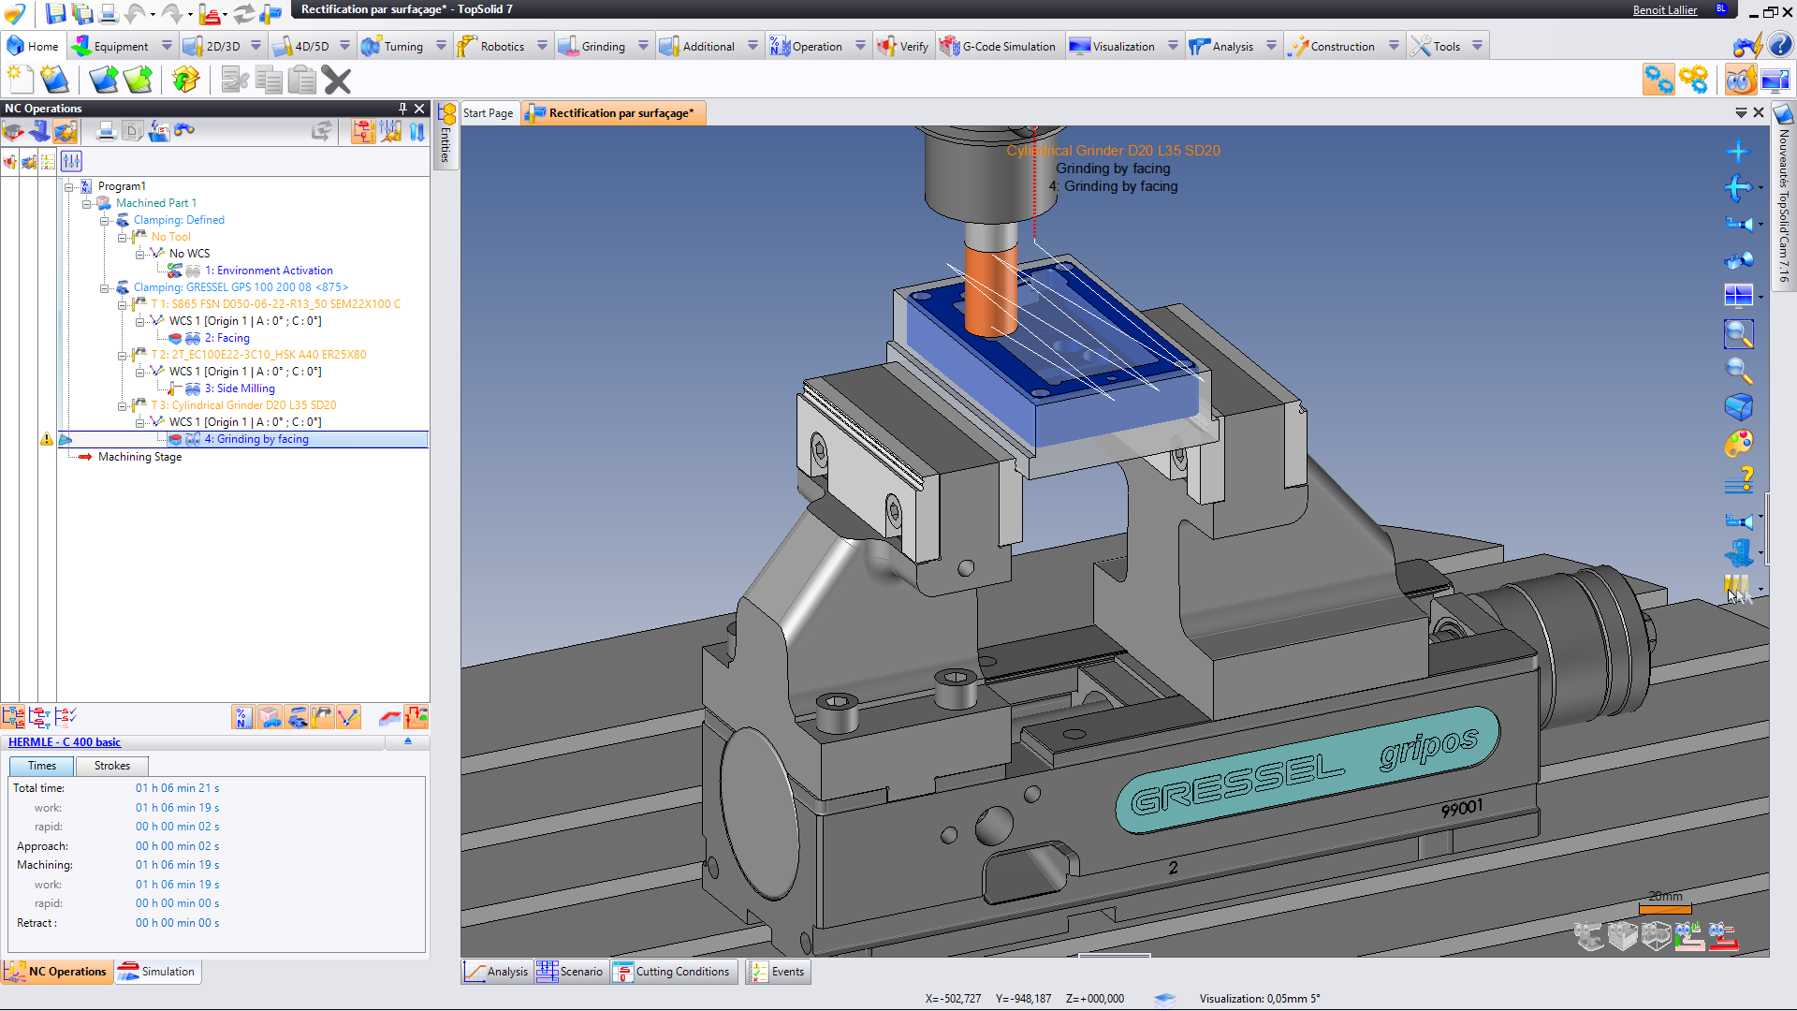The image size is (1797, 1011).
Task: Click the pan cross-arrows icon in view toolbar
Action: pyautogui.click(x=1738, y=152)
